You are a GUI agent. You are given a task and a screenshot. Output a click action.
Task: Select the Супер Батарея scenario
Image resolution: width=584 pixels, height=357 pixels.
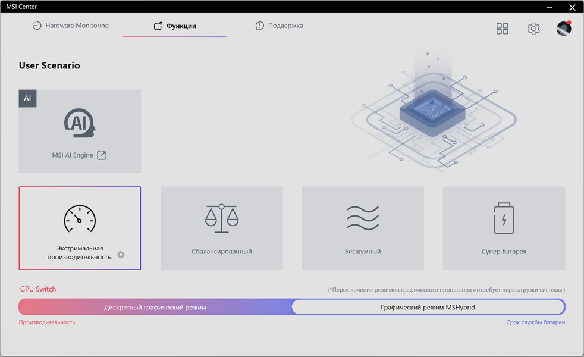pyautogui.click(x=504, y=228)
